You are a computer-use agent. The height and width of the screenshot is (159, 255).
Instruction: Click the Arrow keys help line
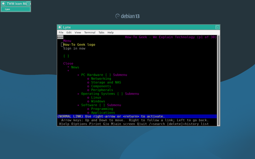[135, 120]
